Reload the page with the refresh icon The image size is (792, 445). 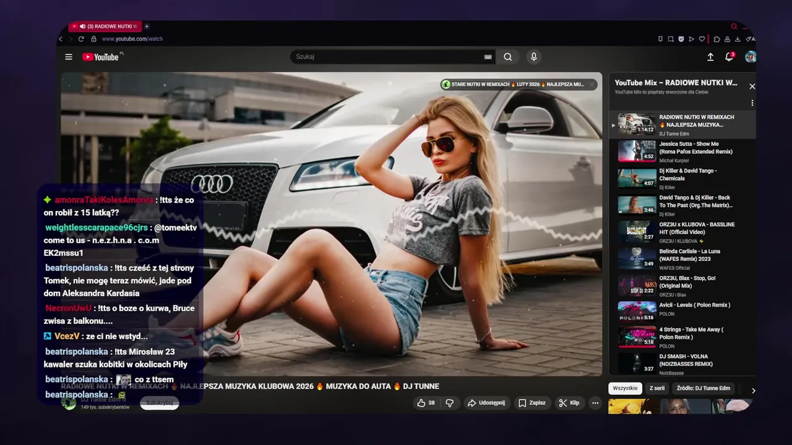point(81,39)
